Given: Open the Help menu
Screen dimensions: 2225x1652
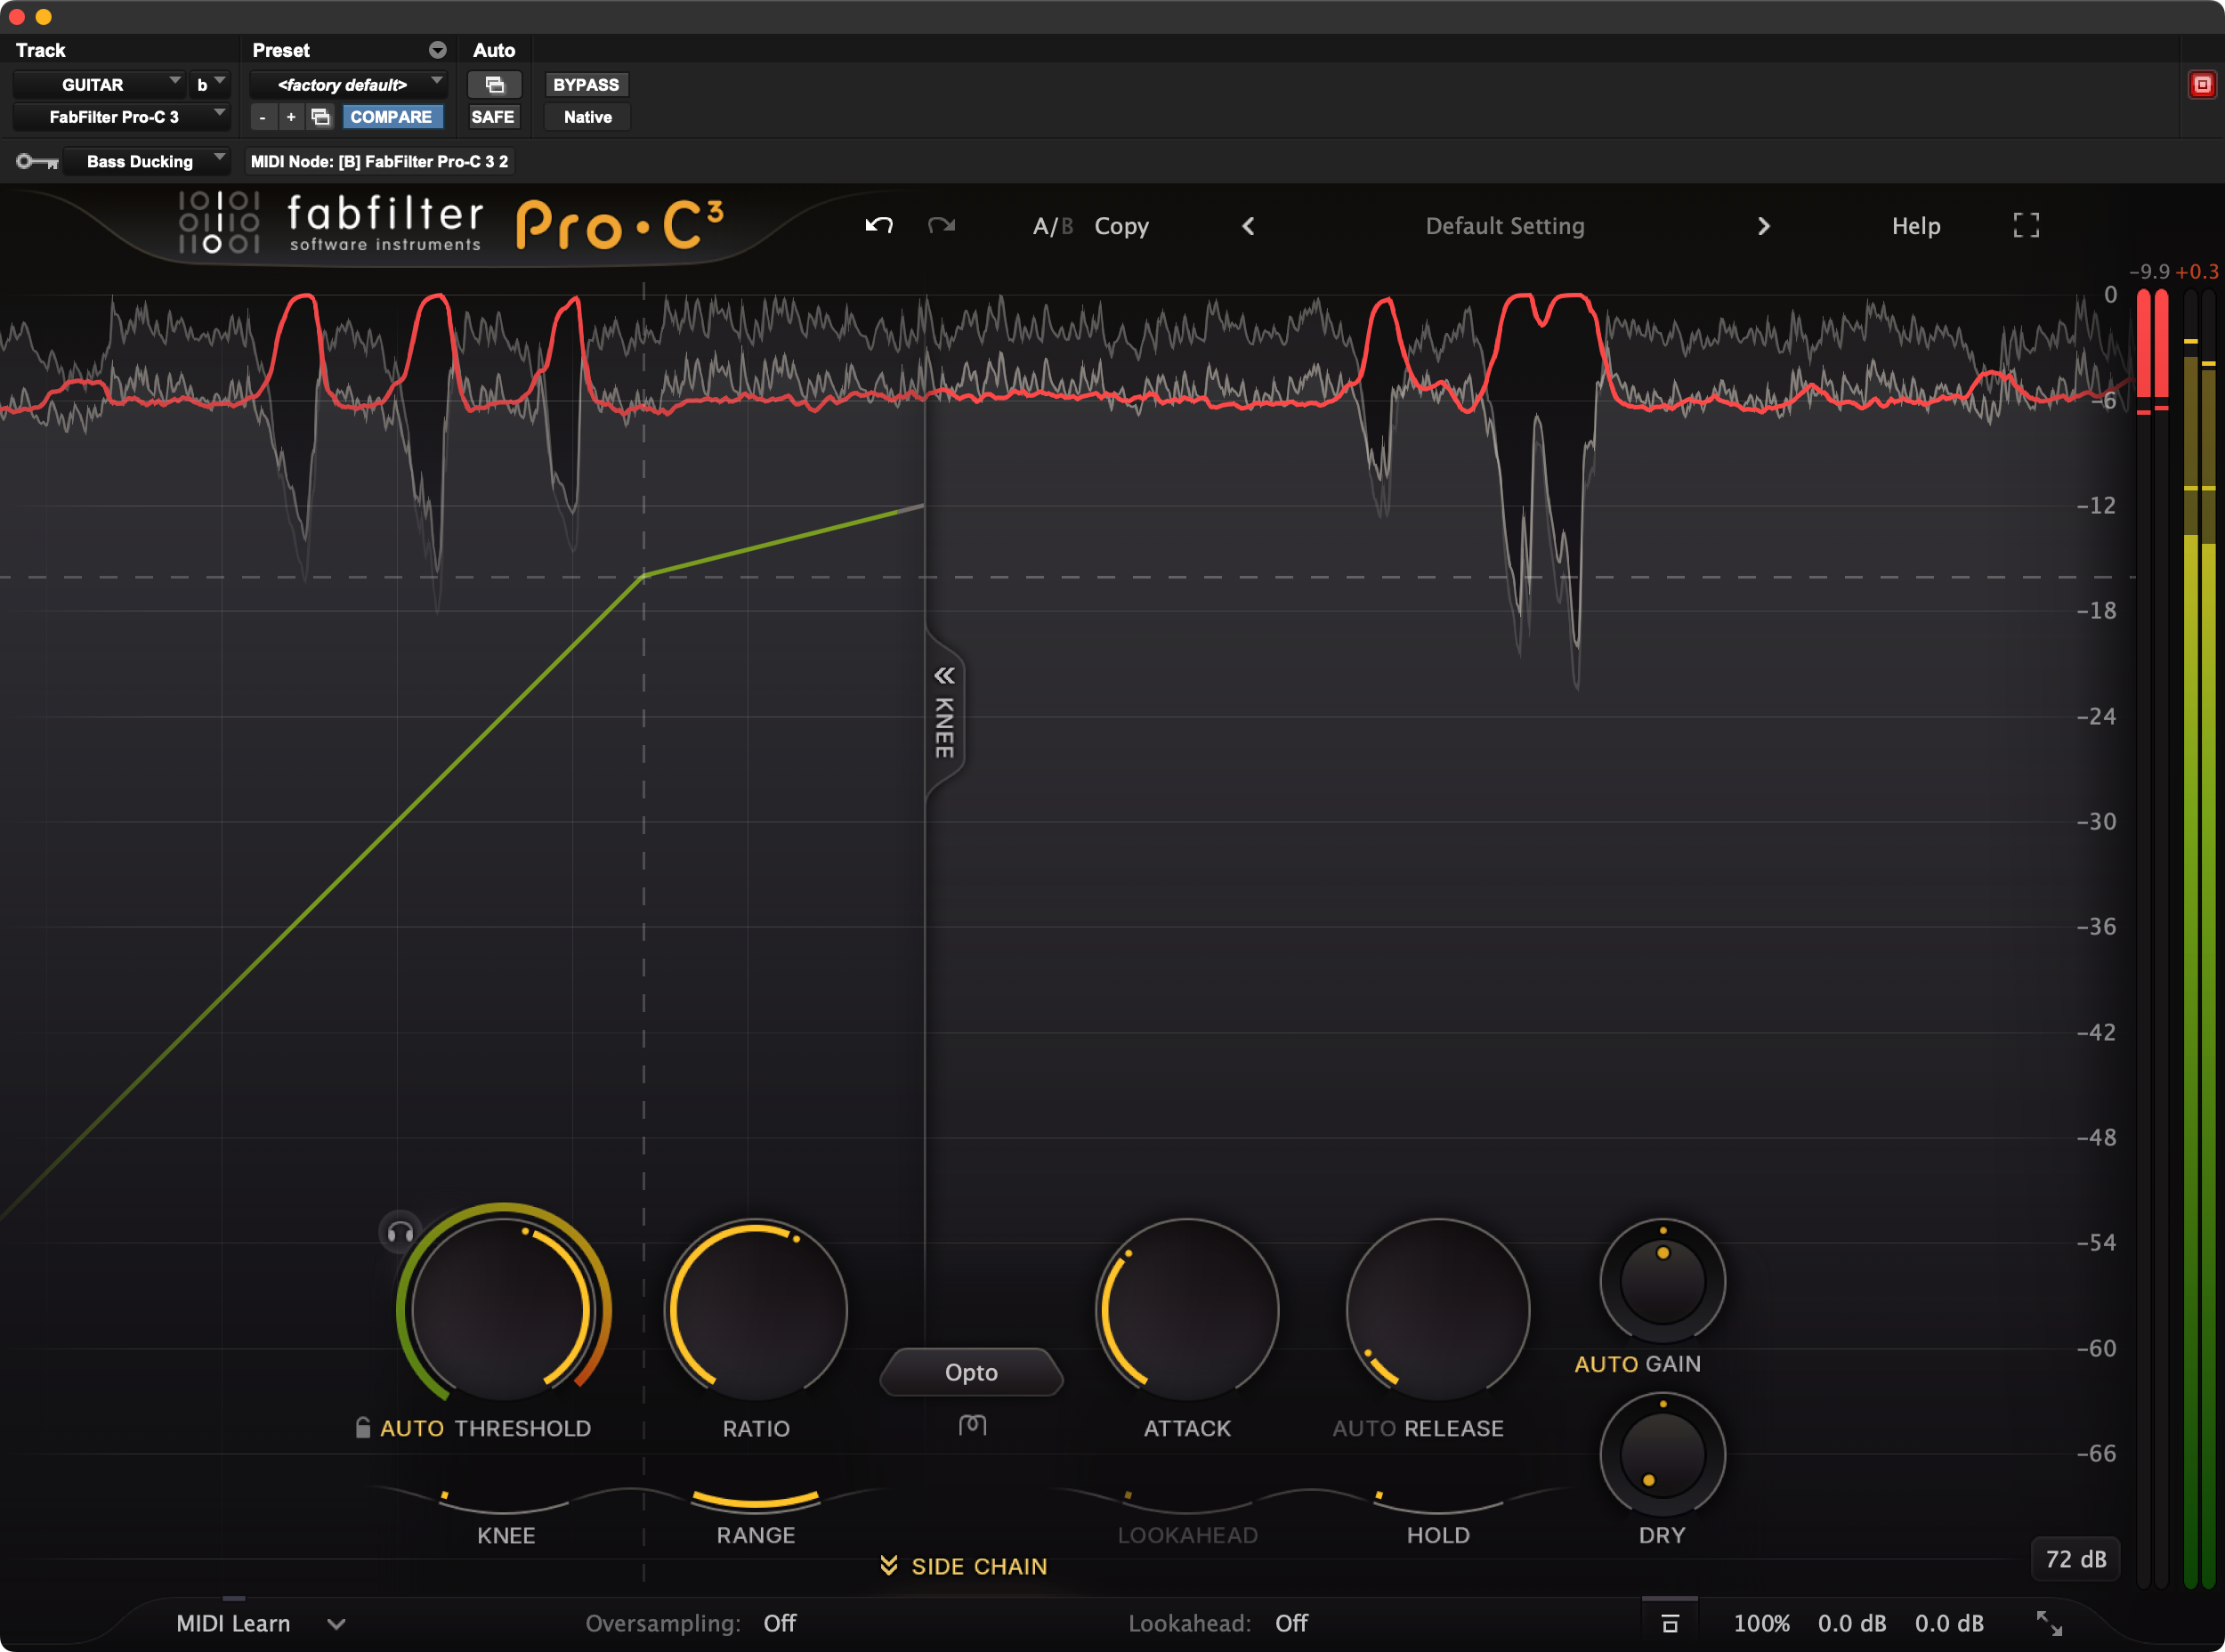Looking at the screenshot, I should pos(1915,226).
